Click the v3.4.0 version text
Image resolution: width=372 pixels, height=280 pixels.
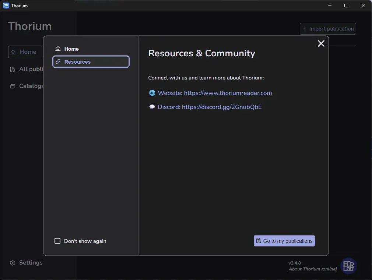295,263
